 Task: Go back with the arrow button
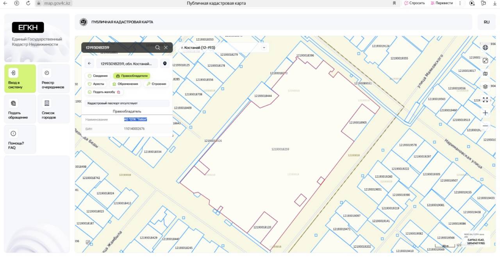click(89, 64)
